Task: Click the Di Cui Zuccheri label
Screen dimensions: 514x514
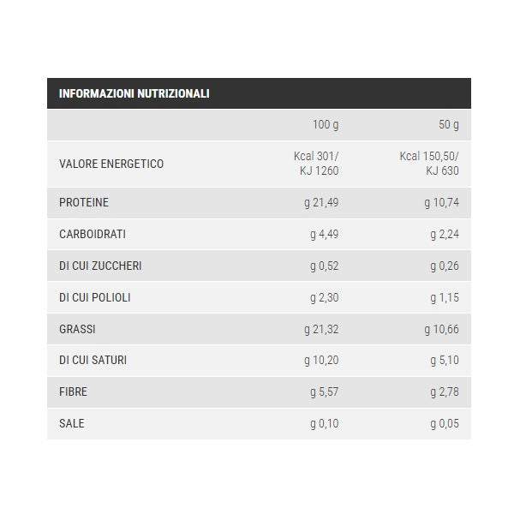Action: [100, 266]
